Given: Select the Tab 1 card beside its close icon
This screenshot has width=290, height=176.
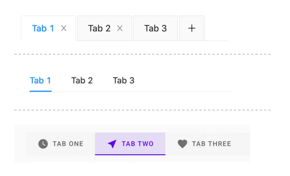Looking at the screenshot, I should click(x=43, y=28).
